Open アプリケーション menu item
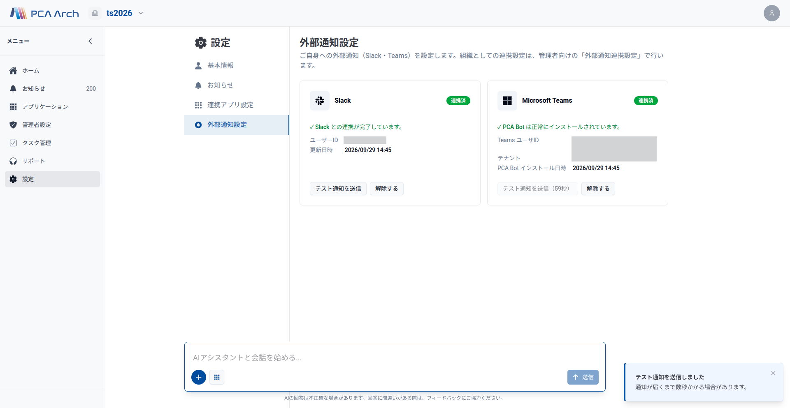This screenshot has height=408, width=790. tap(52, 107)
